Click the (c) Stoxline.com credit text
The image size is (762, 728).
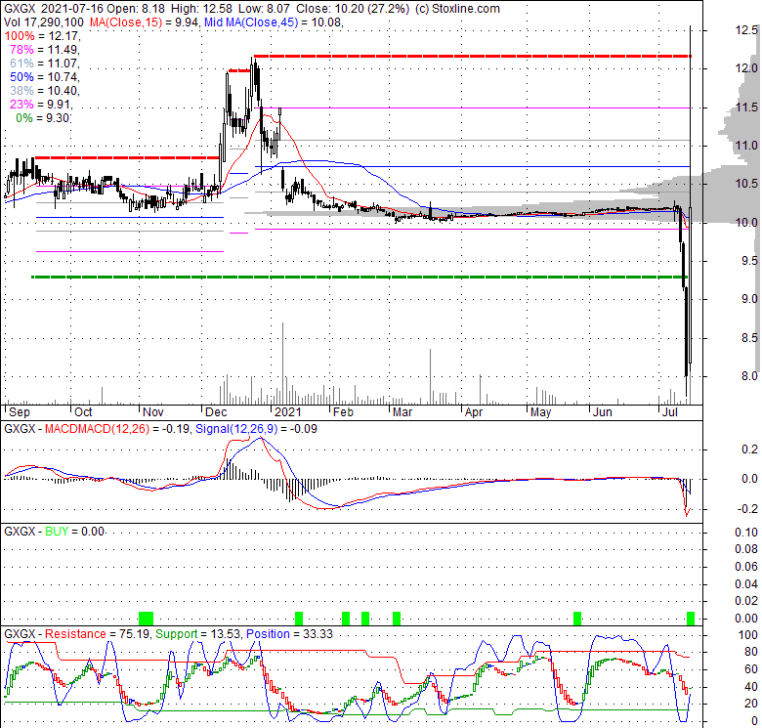(x=457, y=9)
